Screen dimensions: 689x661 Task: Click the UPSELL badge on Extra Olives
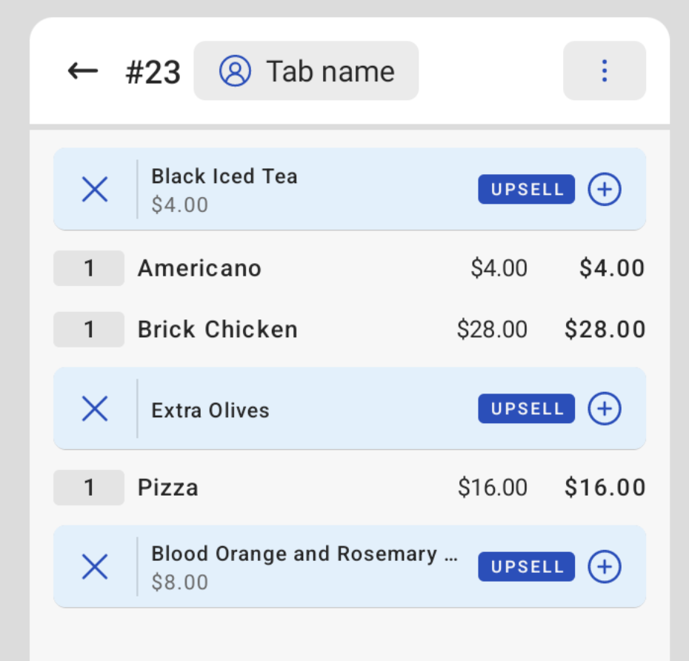[527, 408]
